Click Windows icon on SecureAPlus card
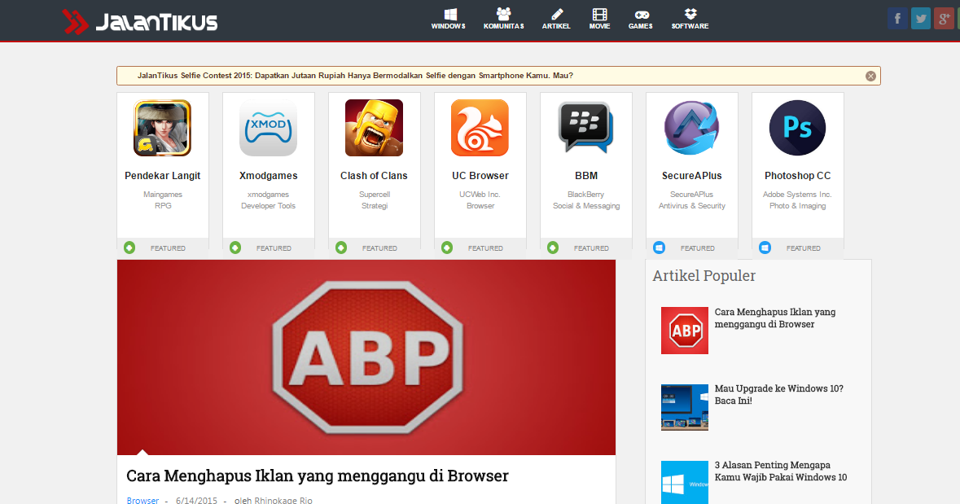960x504 pixels. tap(659, 248)
